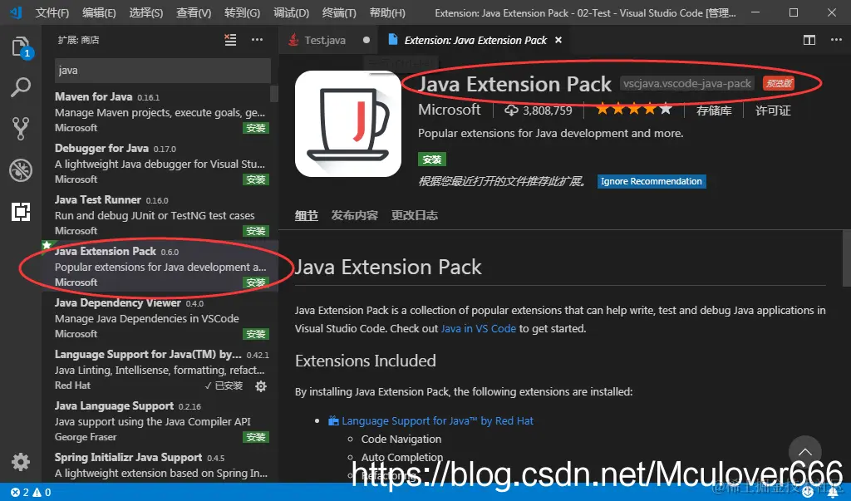Open the 许可证 license link
The height and width of the screenshot is (501, 851).
[773, 111]
